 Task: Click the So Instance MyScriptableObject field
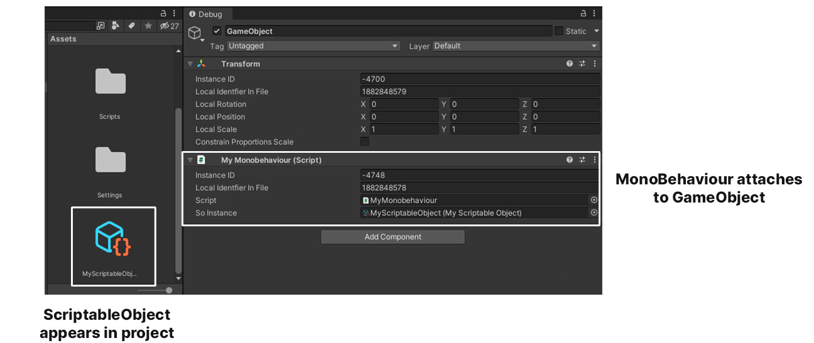pos(474,213)
